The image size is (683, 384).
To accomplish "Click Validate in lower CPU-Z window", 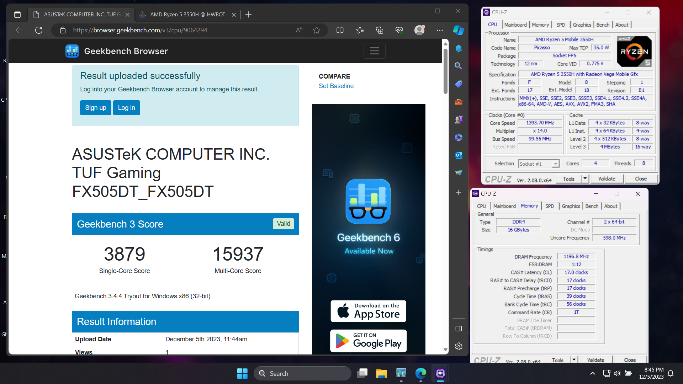I will point(595,359).
